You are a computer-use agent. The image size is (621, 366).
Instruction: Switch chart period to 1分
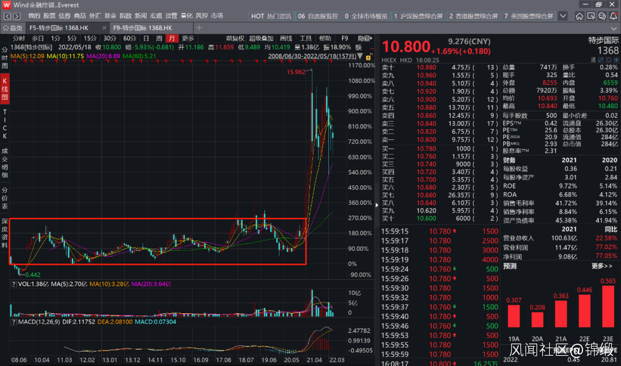pos(55,38)
